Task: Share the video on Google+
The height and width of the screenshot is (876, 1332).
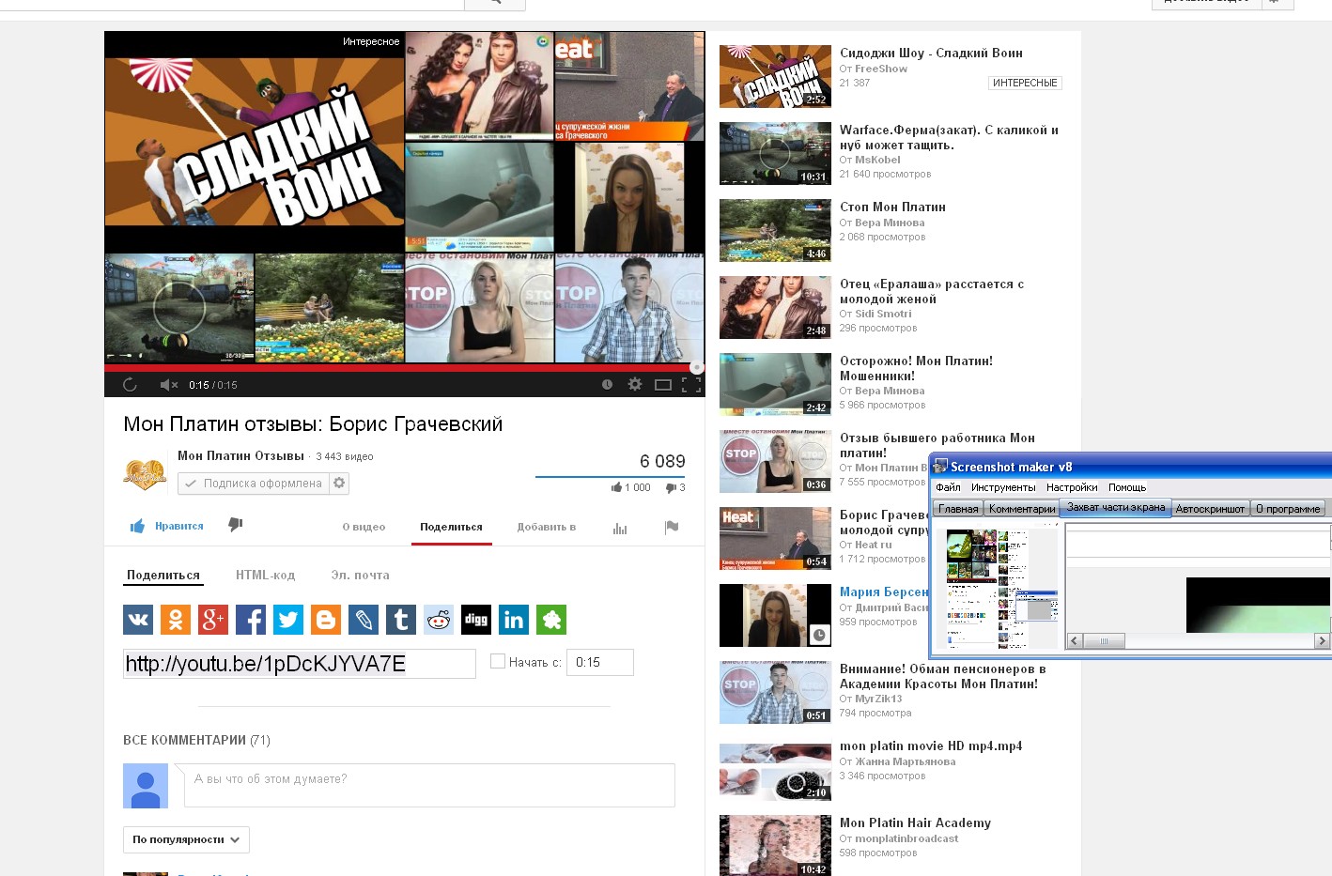Action: tap(213, 620)
